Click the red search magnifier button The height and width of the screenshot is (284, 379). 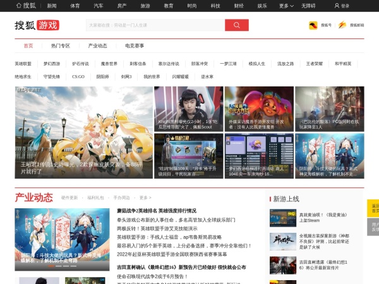[236, 25]
